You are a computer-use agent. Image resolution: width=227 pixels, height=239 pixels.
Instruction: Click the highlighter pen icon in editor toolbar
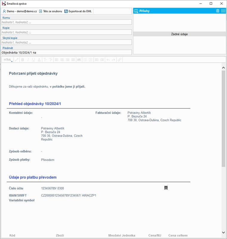pos(17,60)
